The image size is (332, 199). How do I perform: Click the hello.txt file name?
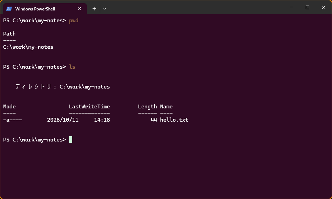(x=174, y=120)
